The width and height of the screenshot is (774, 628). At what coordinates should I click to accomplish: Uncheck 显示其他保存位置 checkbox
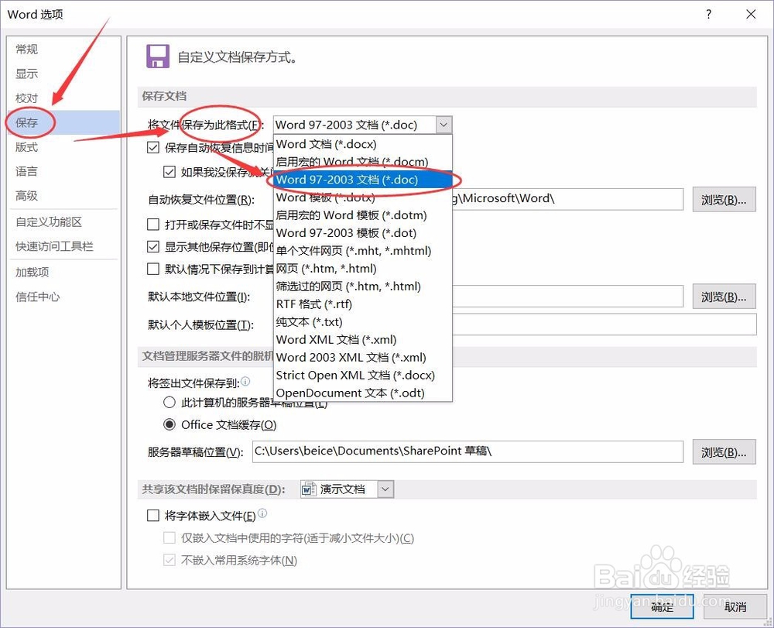tap(153, 246)
